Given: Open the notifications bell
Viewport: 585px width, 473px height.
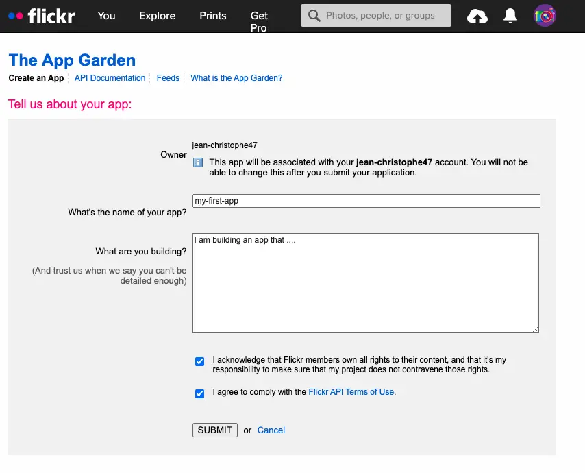Looking at the screenshot, I should pyautogui.click(x=510, y=16).
